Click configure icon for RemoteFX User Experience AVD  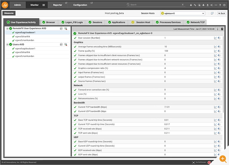coord(61,28)
